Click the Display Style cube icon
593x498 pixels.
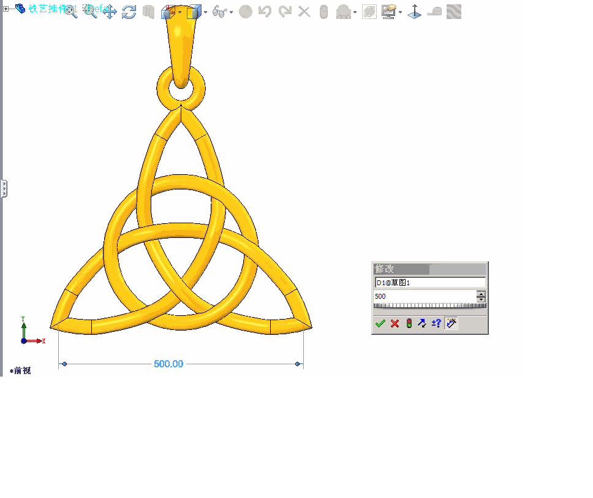(x=194, y=12)
